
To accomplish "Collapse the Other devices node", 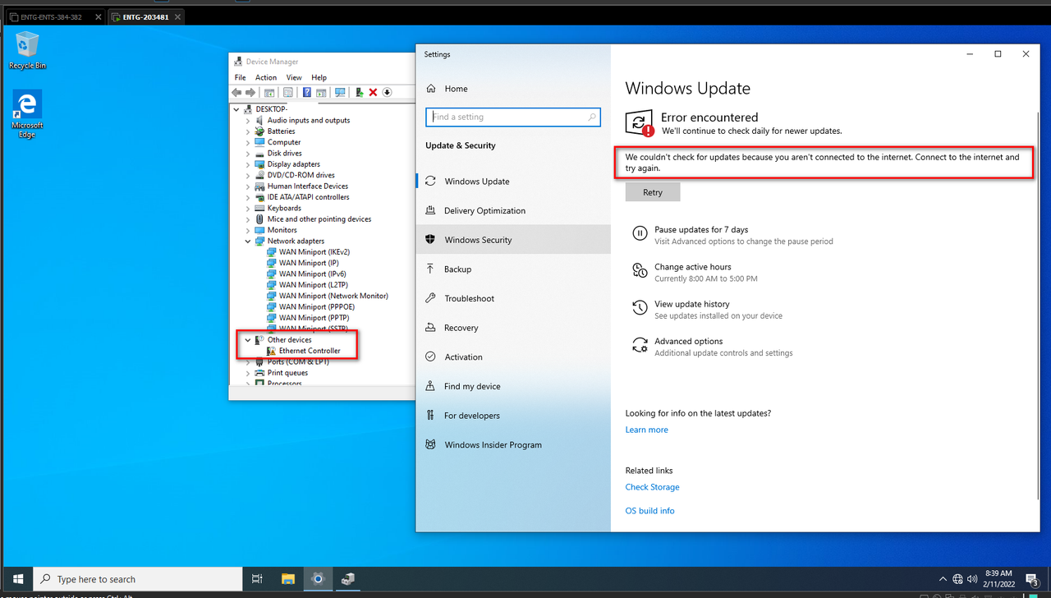I will [x=248, y=340].
